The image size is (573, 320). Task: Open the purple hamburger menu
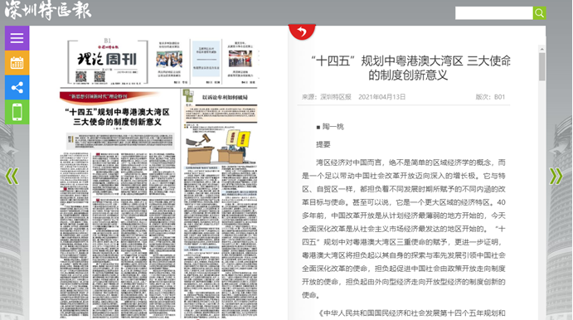click(17, 38)
